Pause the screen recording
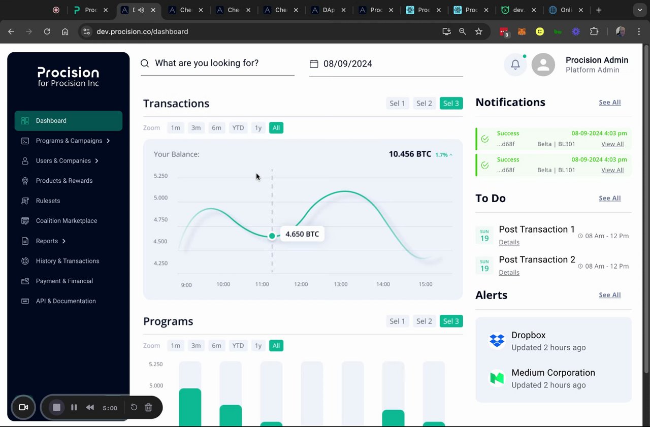Image resolution: width=650 pixels, height=427 pixels. click(74, 407)
